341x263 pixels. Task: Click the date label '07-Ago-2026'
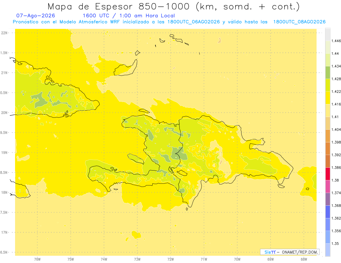tap(36, 16)
